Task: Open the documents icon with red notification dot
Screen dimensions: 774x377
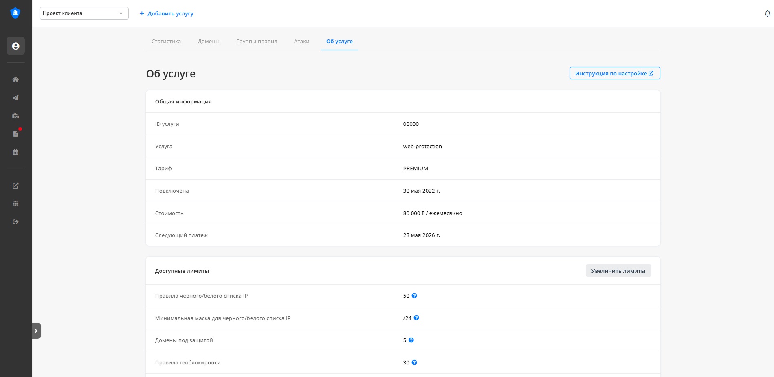Action: 15,134
